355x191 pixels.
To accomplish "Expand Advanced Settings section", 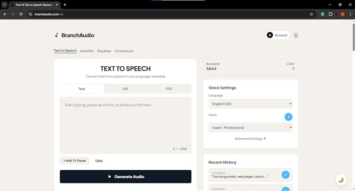I will coord(250,139).
